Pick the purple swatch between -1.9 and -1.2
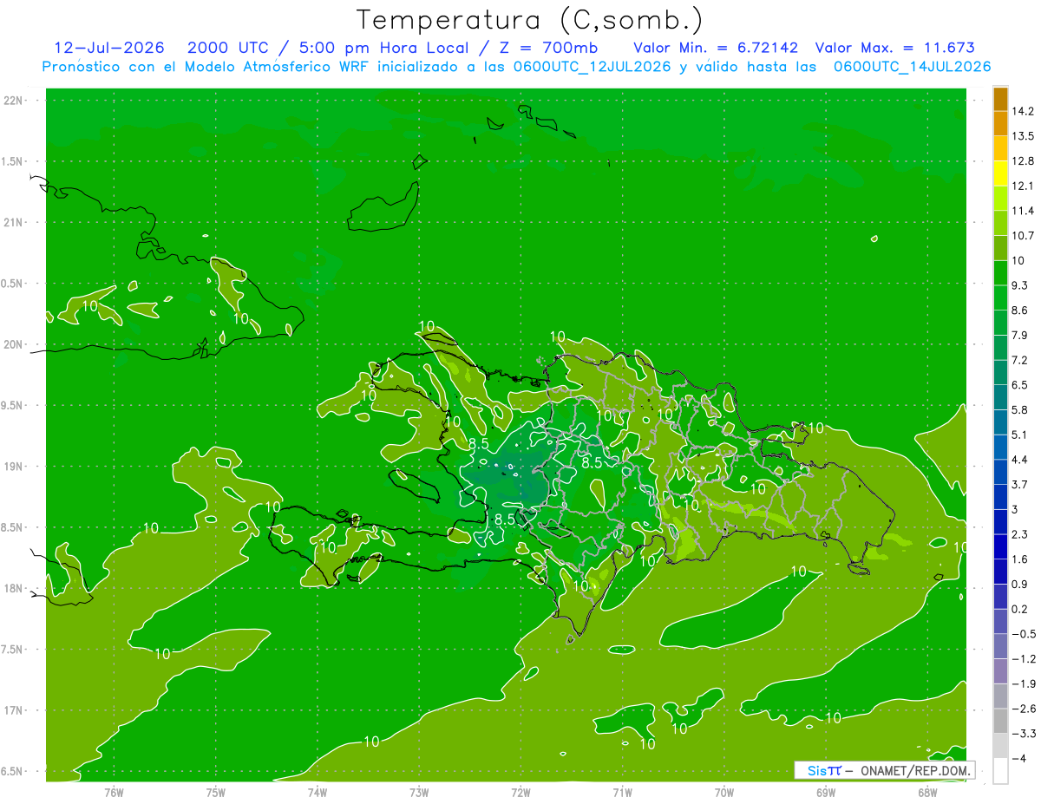The height and width of the screenshot is (804, 1041). point(1000,671)
